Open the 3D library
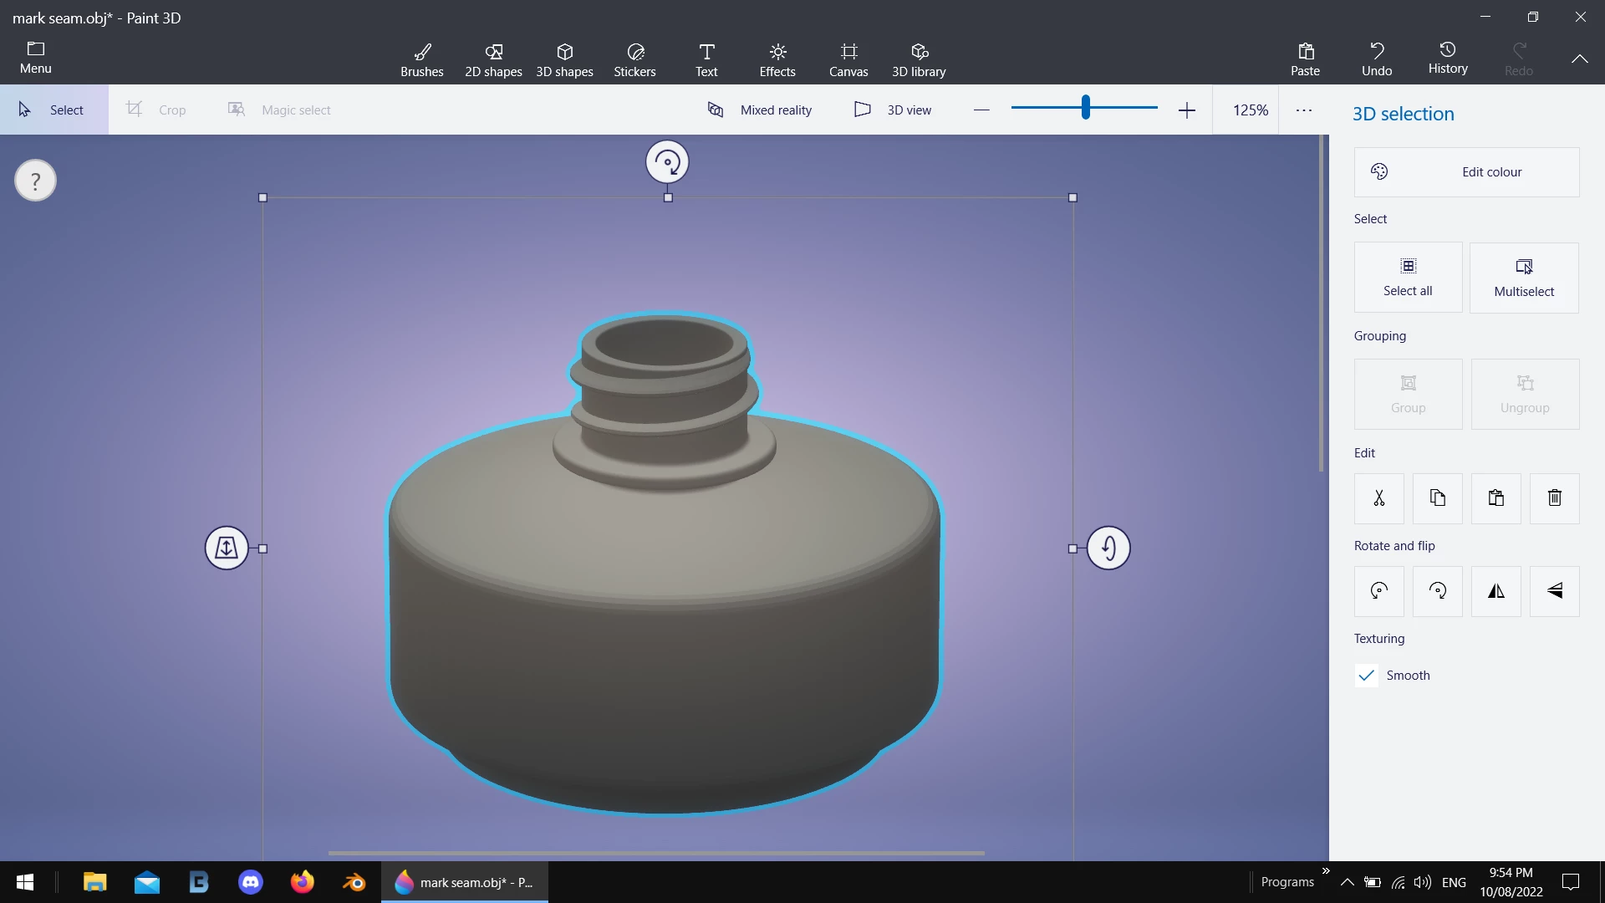Viewport: 1605px width, 903px height. (918, 59)
